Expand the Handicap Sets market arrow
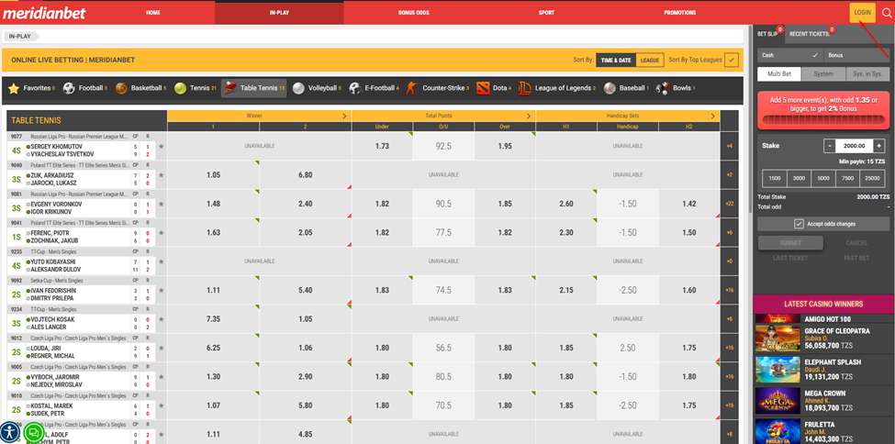Screen dimensions: 895x444 (713, 116)
